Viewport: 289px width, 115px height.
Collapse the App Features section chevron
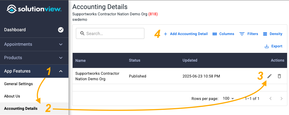click(x=61, y=71)
